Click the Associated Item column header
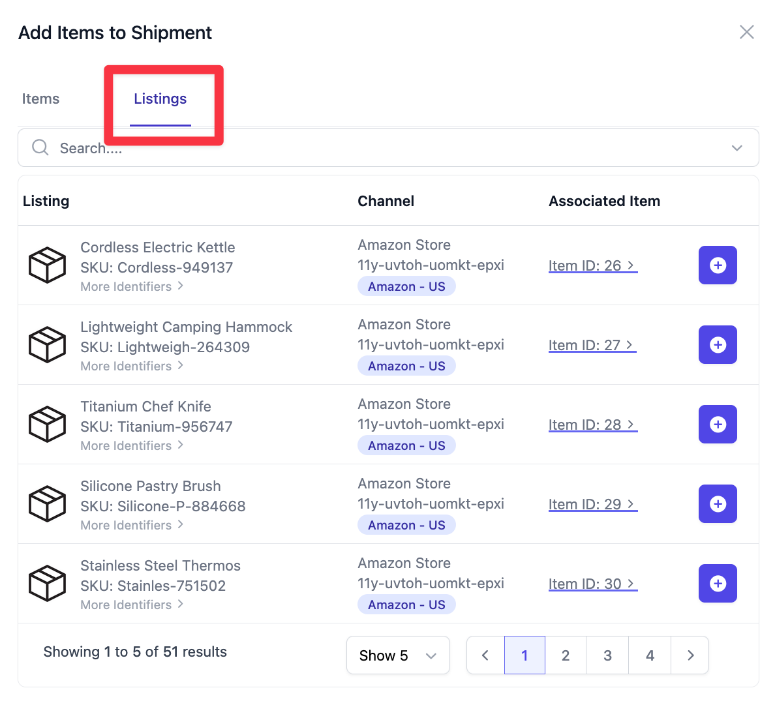The image size is (775, 703). [605, 201]
